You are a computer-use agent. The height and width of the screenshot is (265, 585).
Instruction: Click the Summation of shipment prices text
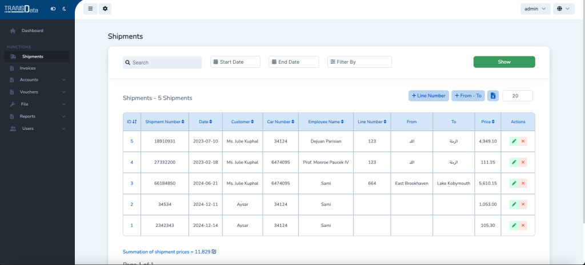[169, 252]
